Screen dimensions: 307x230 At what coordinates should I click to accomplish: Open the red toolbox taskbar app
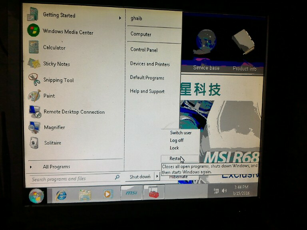pos(154,192)
